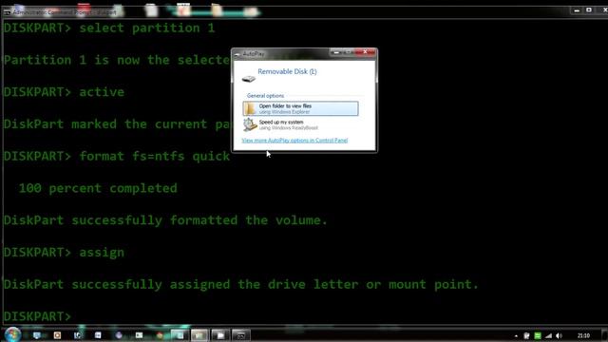
Task: Click the 100 percent completed line
Action: (98, 188)
